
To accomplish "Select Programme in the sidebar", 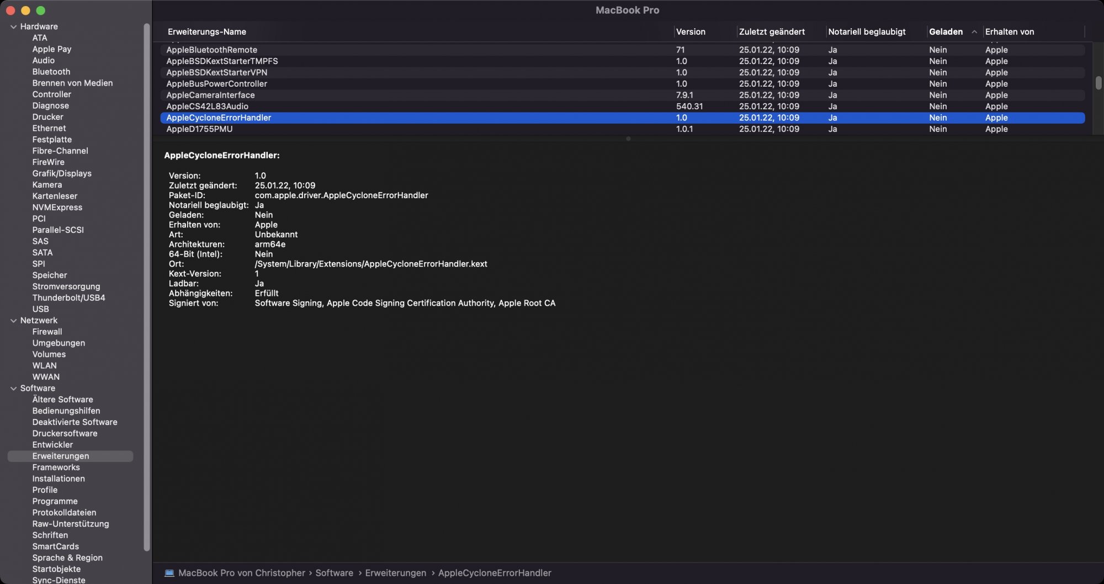I will [x=55, y=501].
